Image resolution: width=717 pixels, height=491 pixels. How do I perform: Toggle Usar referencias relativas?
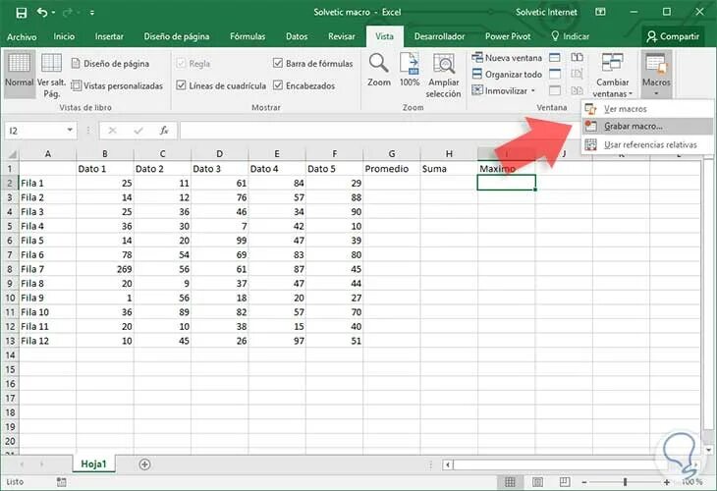[647, 144]
